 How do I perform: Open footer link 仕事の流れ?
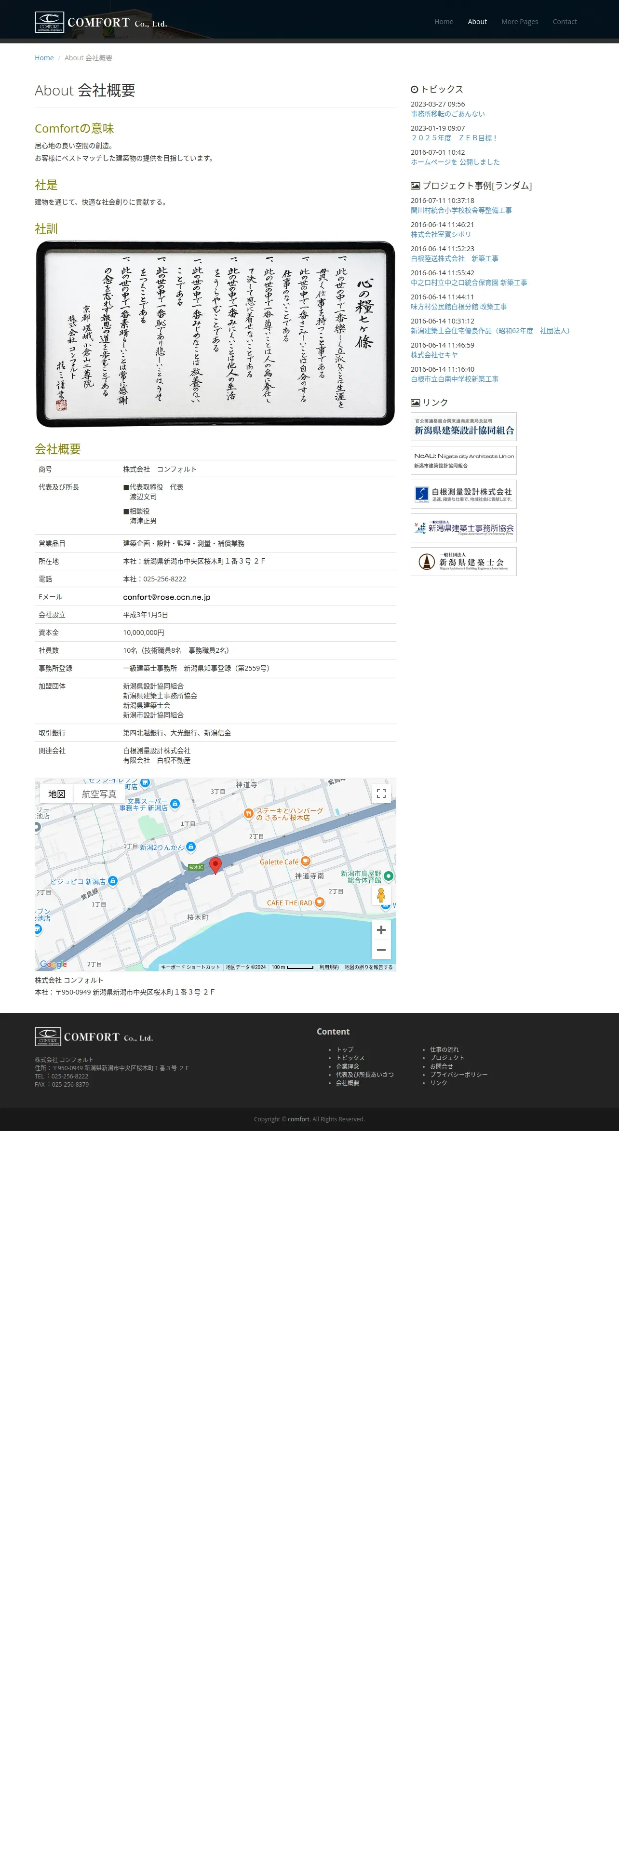tap(444, 1050)
